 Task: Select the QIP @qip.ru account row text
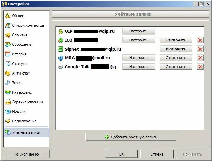90,31
